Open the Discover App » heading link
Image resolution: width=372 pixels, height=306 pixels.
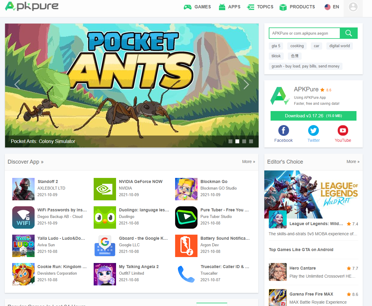click(26, 162)
